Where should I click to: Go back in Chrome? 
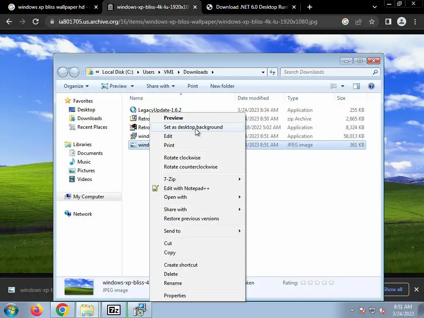click(x=9, y=22)
